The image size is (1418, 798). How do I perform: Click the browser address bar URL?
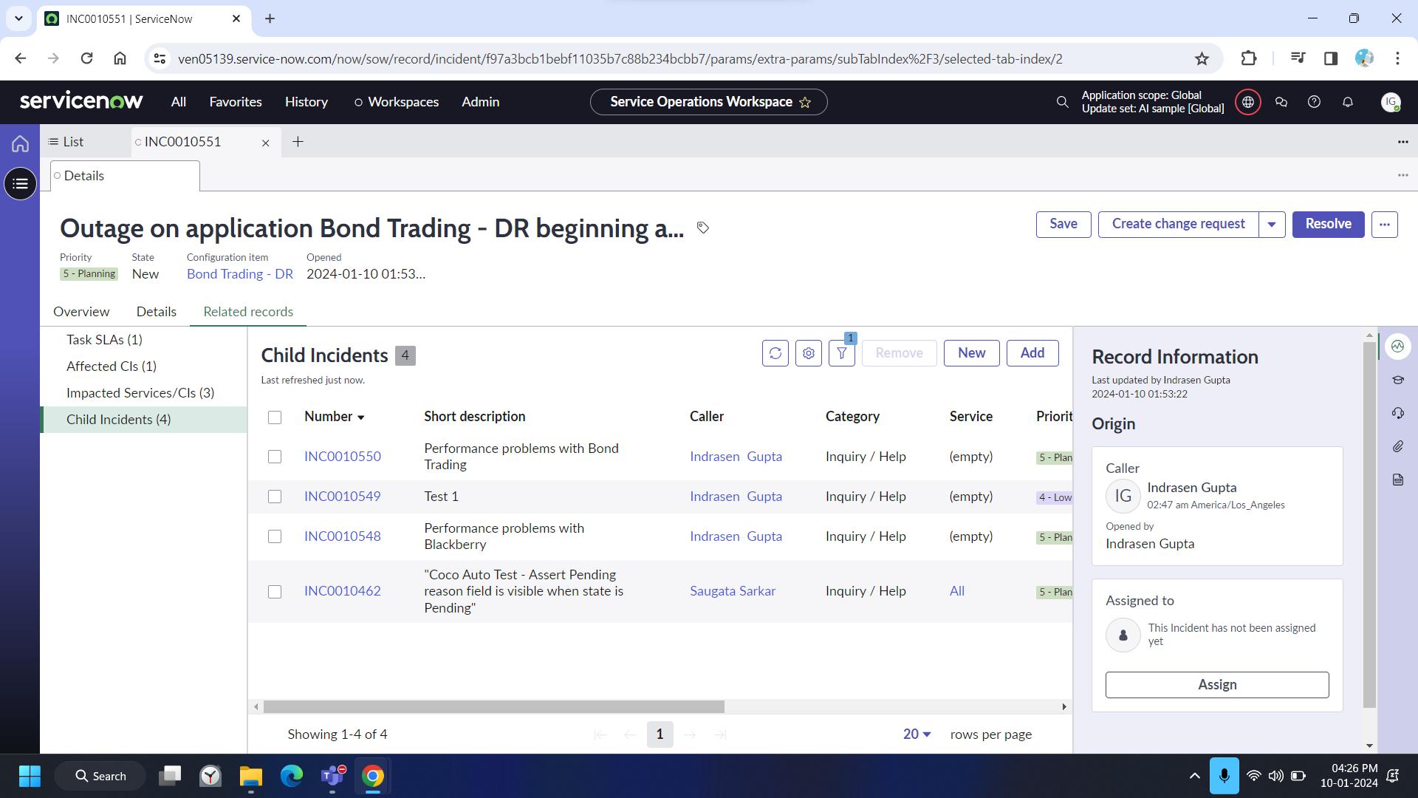click(x=620, y=58)
